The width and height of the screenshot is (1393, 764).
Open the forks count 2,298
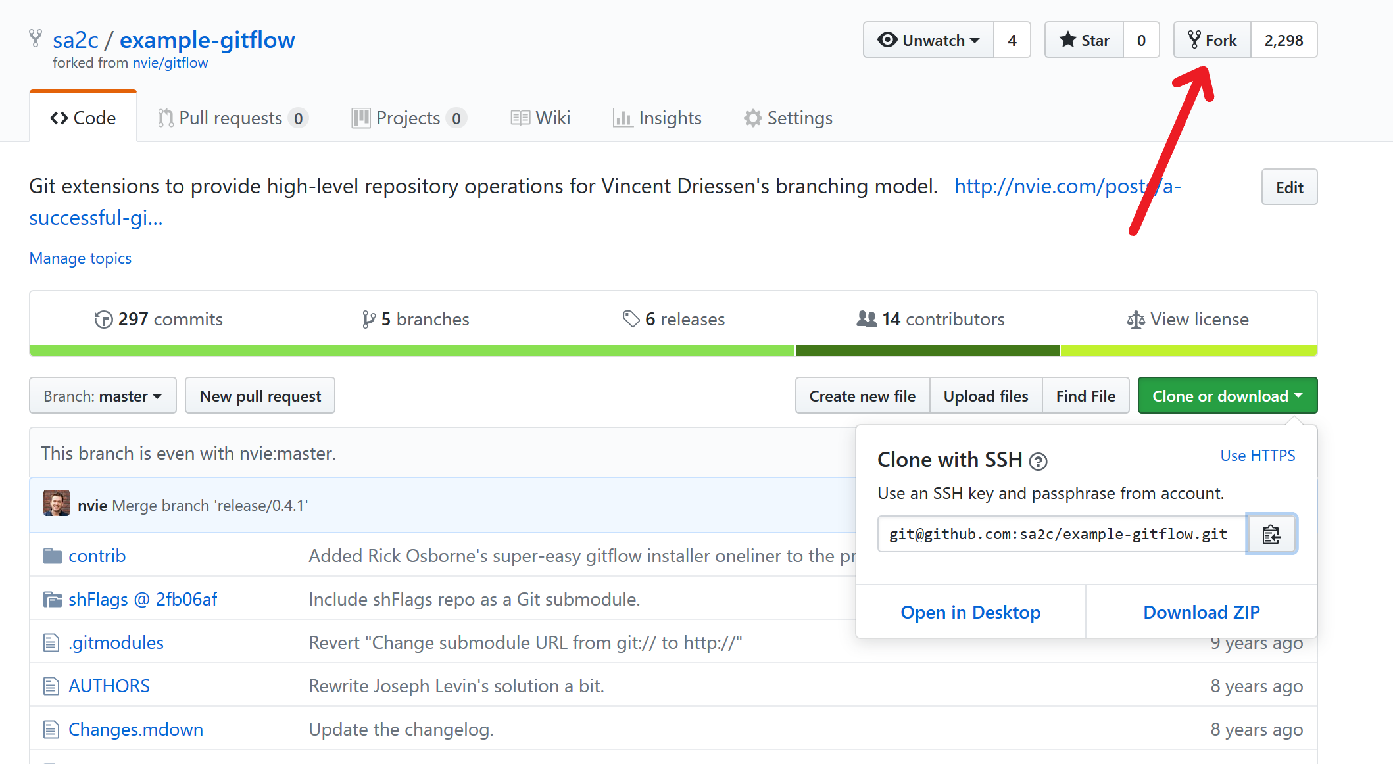click(1284, 40)
